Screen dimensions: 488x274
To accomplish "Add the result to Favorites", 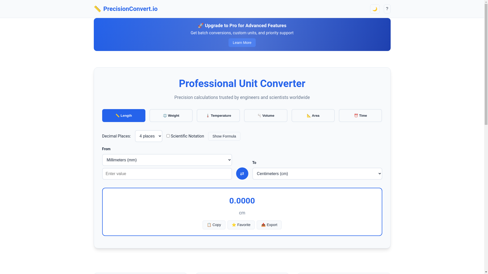I will [241, 225].
